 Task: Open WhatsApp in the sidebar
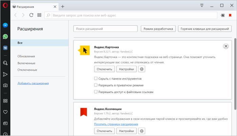[x=5, y=37]
